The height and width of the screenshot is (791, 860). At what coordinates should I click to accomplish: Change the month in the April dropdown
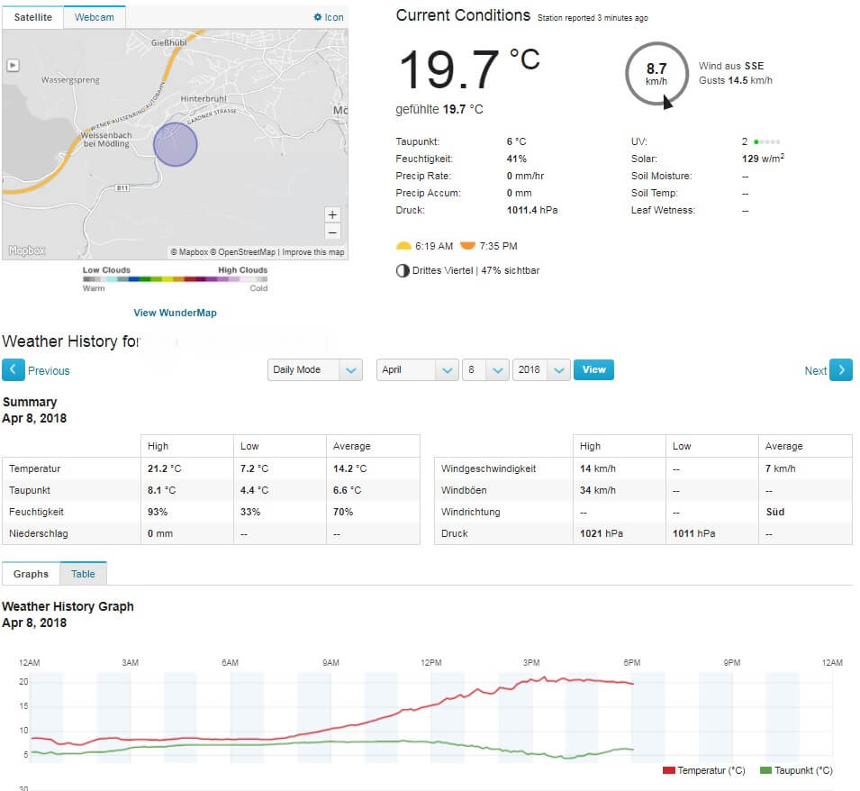point(416,369)
